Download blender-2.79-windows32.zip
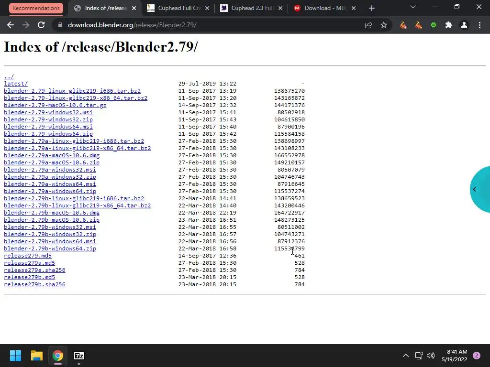Screen dimensions: 490x367 48,119
